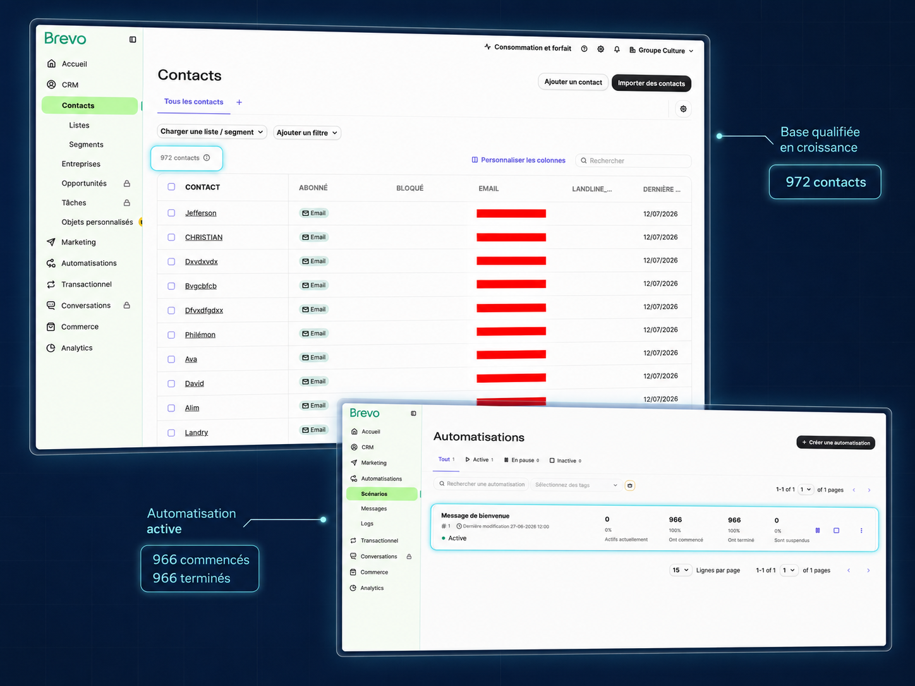Open Listes under Contacts in sidebar
The width and height of the screenshot is (915, 686).
tap(80, 125)
